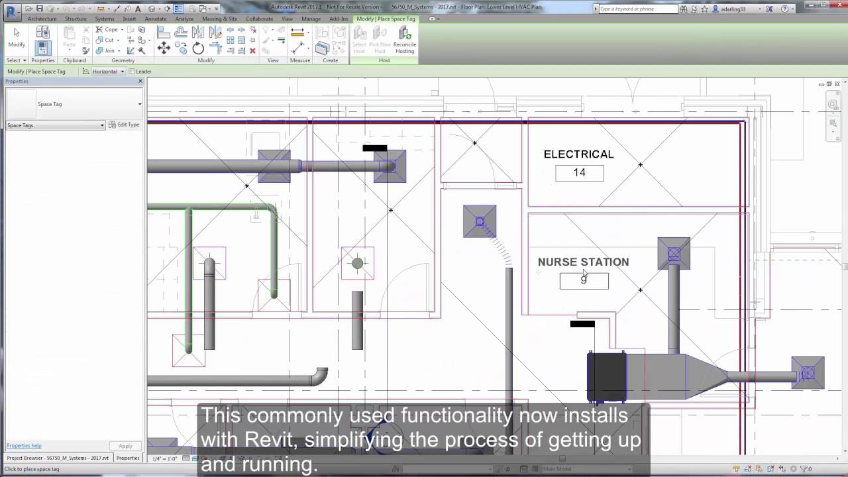The height and width of the screenshot is (477, 848).
Task: Open the Properties help link
Action: [24, 445]
